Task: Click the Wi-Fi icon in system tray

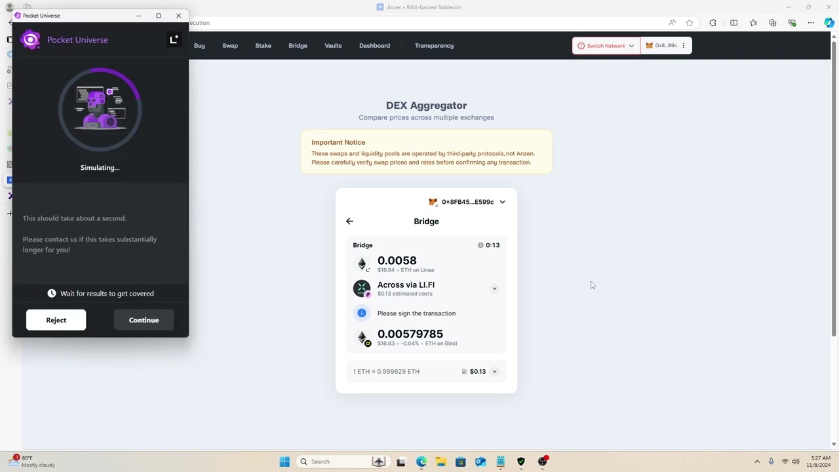Action: coord(785,462)
